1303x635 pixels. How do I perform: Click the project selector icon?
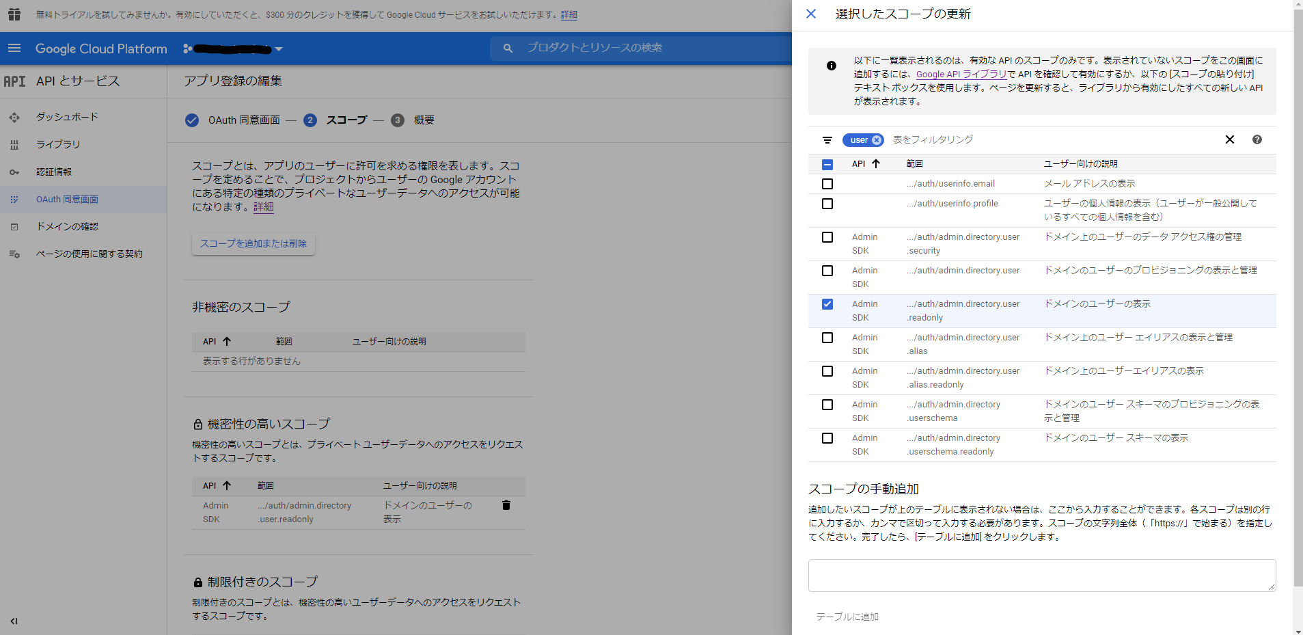pyautogui.click(x=187, y=49)
